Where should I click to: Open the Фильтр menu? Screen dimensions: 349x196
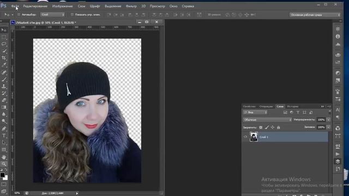coord(131,6)
